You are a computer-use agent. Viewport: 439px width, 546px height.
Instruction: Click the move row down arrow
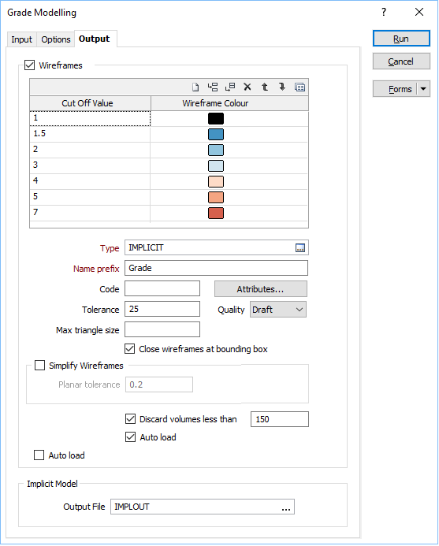tap(282, 87)
